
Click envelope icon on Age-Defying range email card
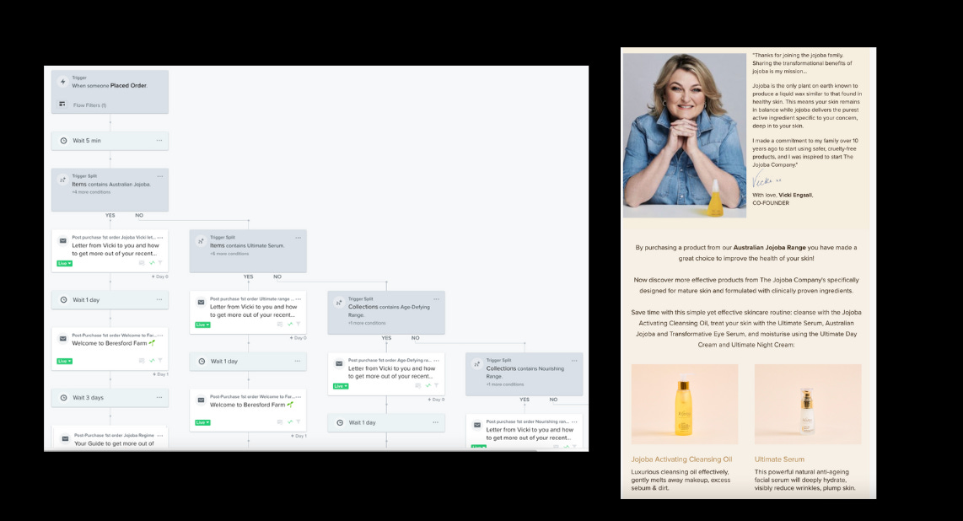[x=339, y=363]
